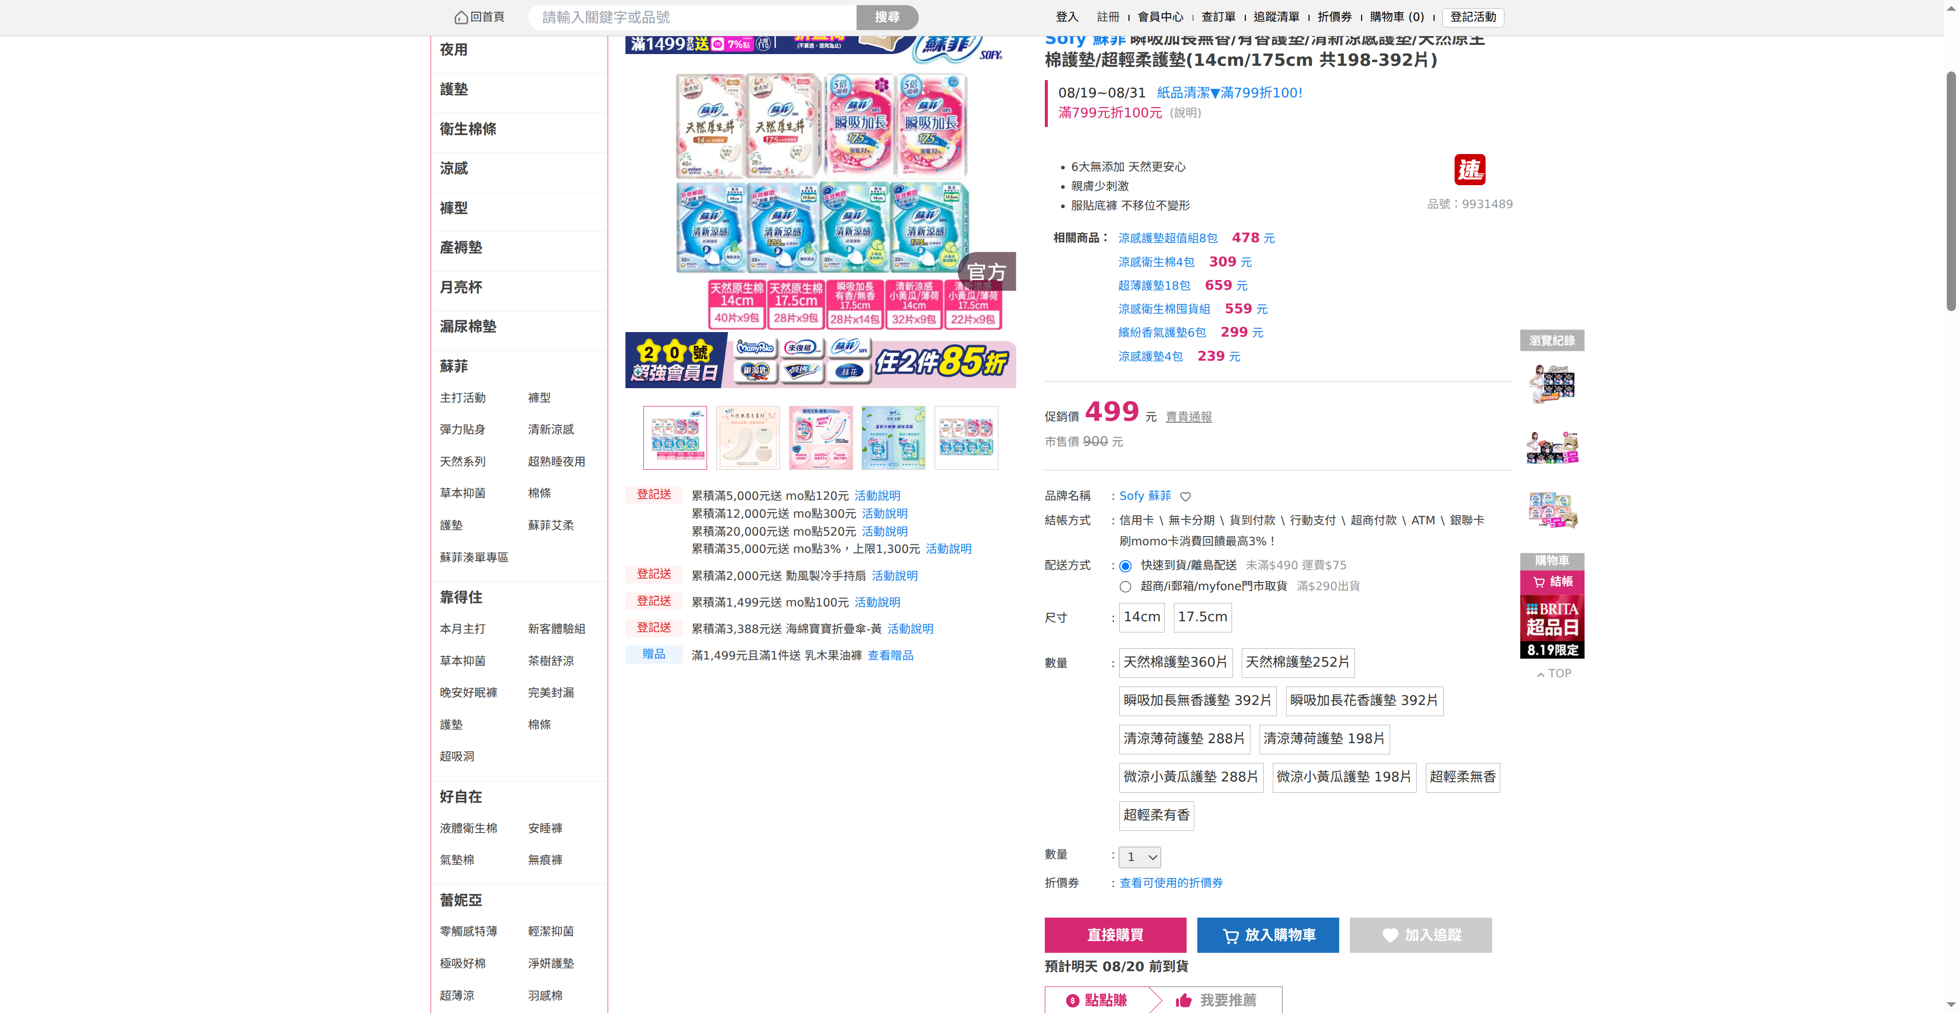Image resolution: width=1959 pixels, height=1013 pixels.
Task: Select 天然棉護墊360片 variant
Action: (1176, 663)
